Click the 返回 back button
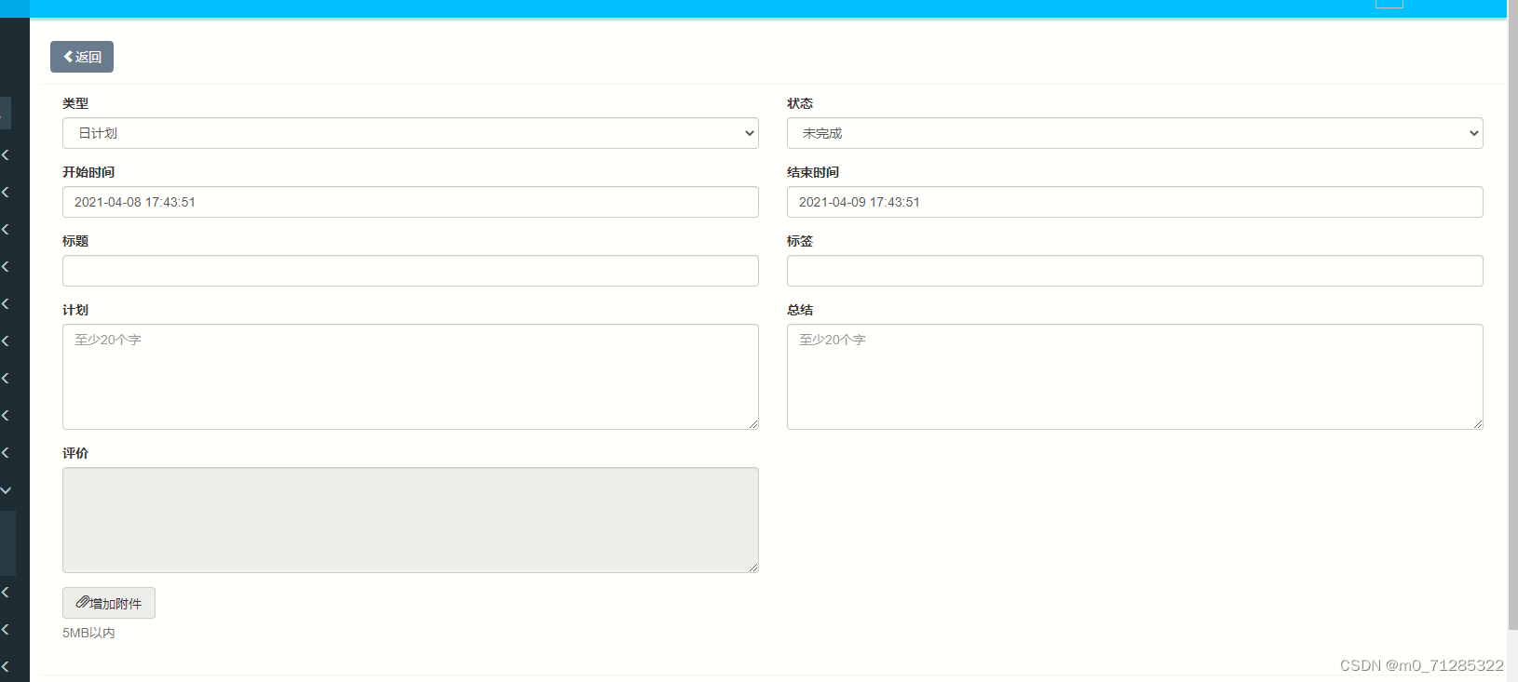 click(82, 57)
